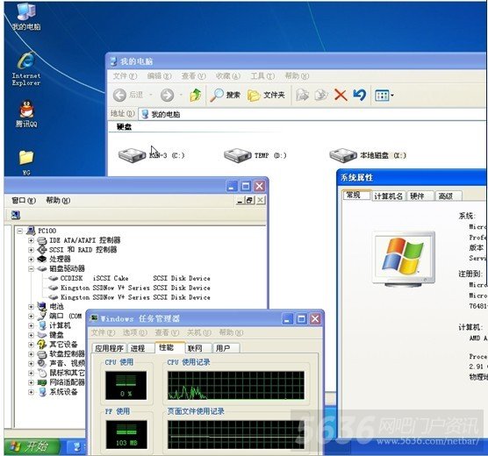This screenshot has height=456, width=488.
Task: Open 文件(F) menu in Task Manager
Action: pyautogui.click(x=103, y=332)
